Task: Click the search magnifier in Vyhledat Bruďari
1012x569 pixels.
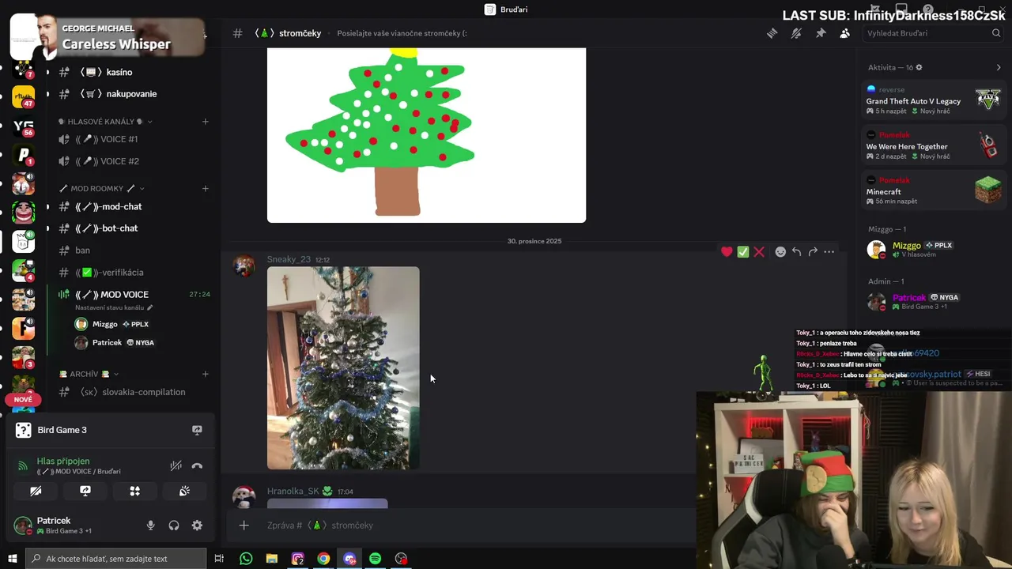Action: pyautogui.click(x=996, y=33)
